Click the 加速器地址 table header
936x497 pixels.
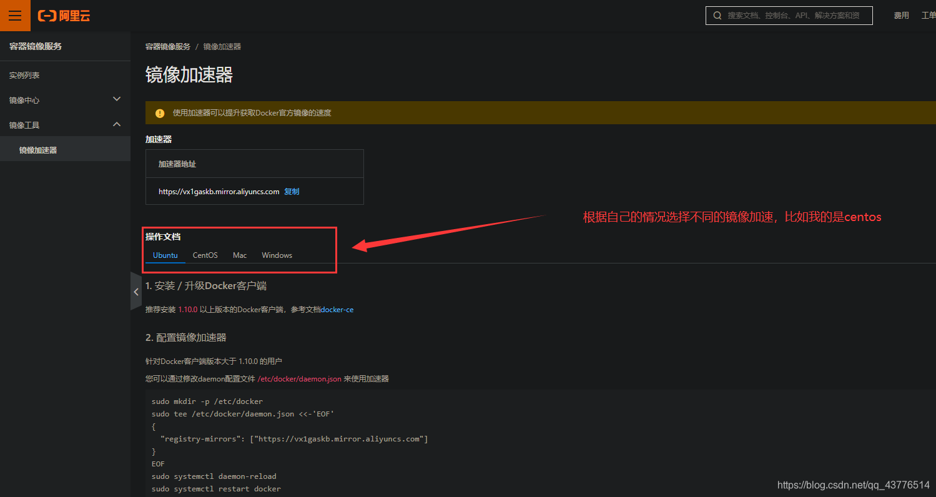(177, 164)
